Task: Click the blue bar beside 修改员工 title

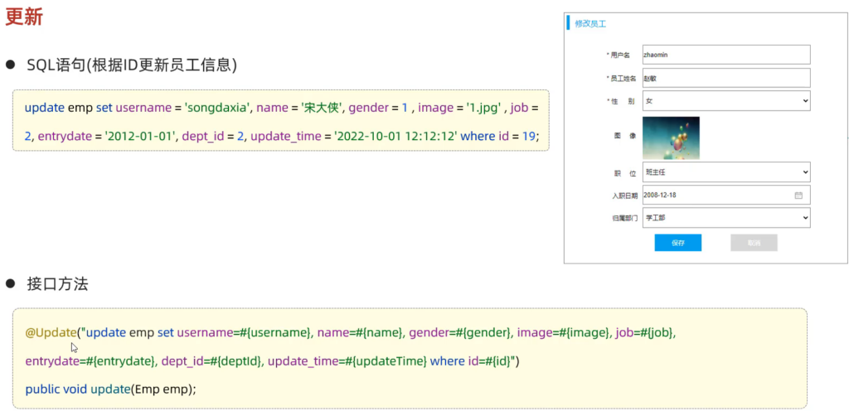Action: [x=568, y=22]
